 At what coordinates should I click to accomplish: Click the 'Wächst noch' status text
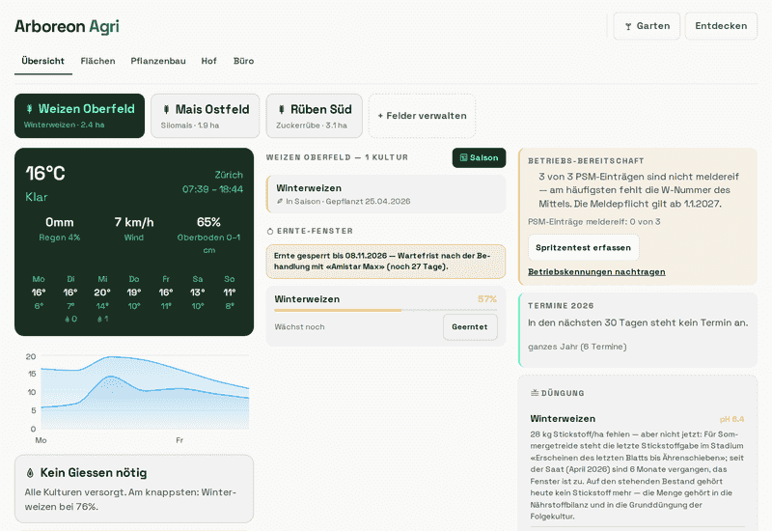tap(299, 327)
